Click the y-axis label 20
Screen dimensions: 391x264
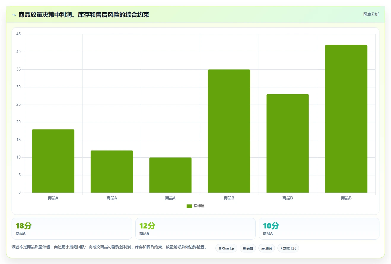(x=18, y=122)
